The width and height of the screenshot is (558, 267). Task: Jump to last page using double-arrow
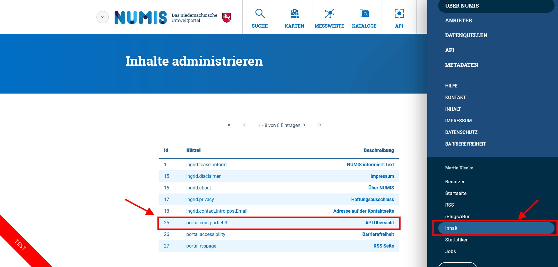[319, 125]
